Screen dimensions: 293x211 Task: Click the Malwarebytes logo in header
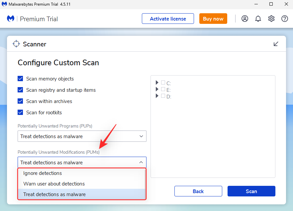[11, 19]
